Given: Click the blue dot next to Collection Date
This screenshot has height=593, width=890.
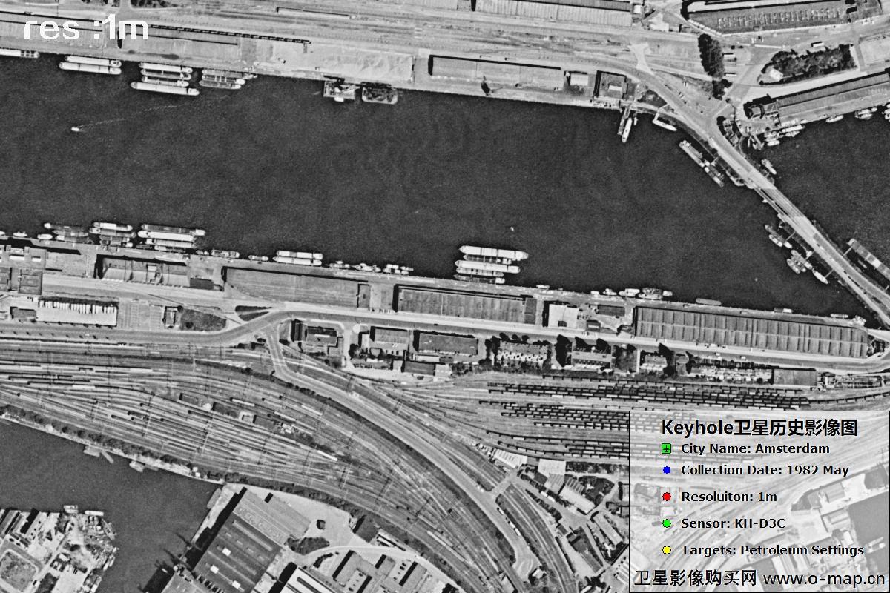Looking at the screenshot, I should (x=666, y=470).
